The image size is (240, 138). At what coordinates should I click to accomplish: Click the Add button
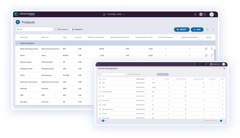click(x=197, y=29)
